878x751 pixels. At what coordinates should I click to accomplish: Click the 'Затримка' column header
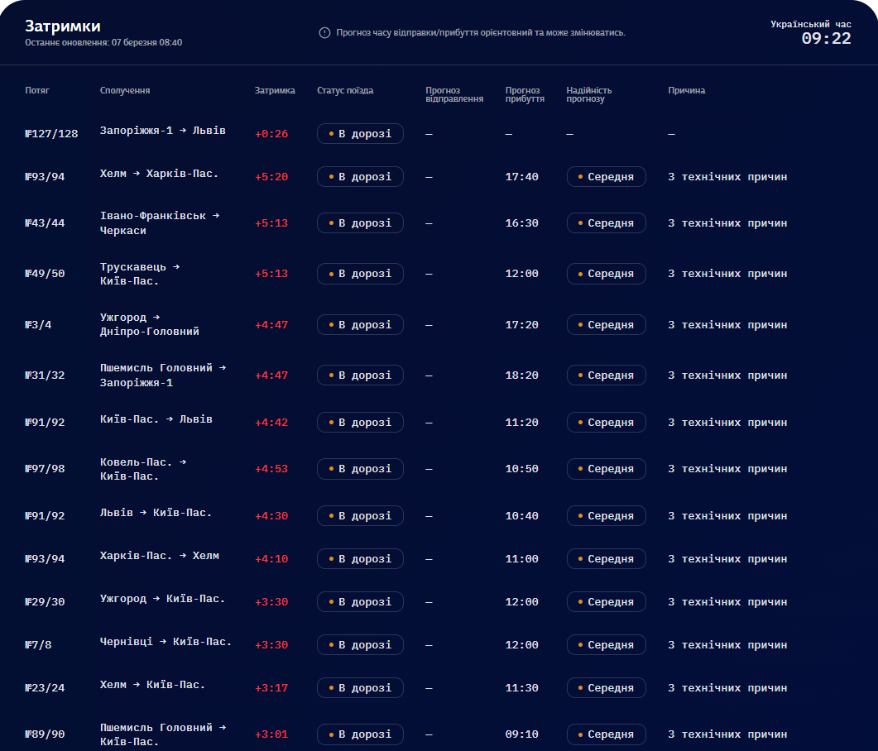click(275, 91)
